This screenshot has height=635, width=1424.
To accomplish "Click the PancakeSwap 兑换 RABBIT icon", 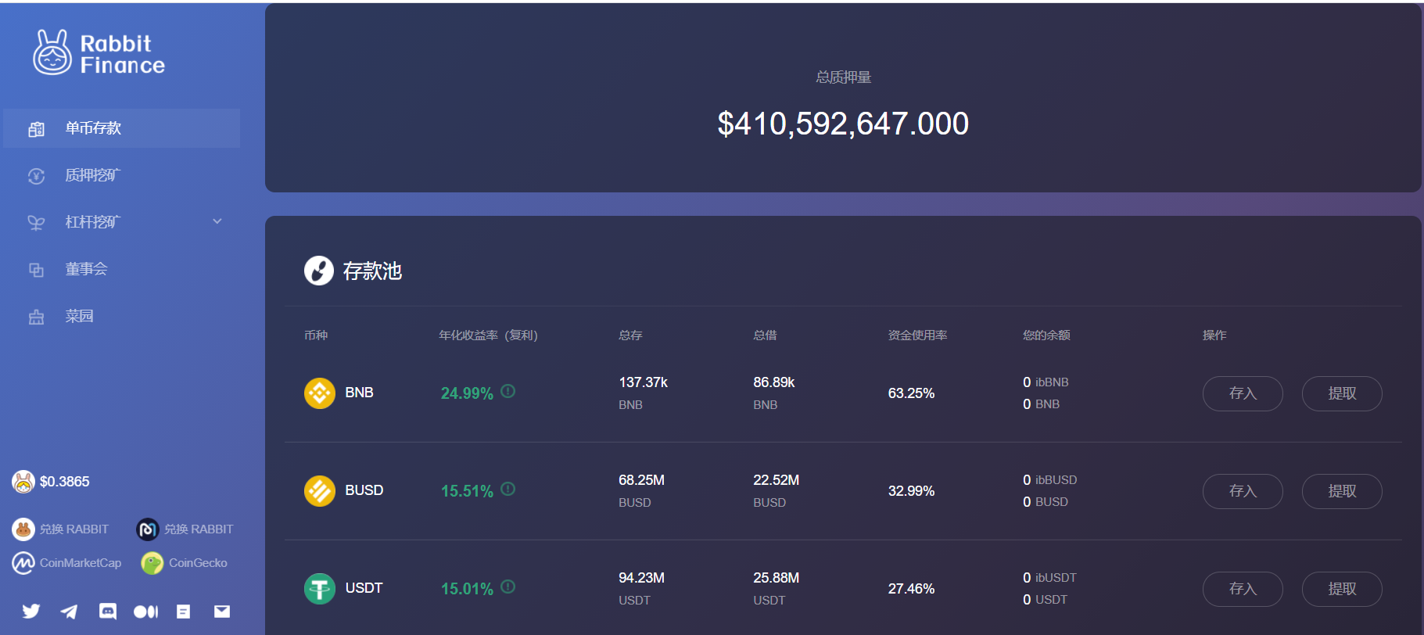I will point(23,529).
